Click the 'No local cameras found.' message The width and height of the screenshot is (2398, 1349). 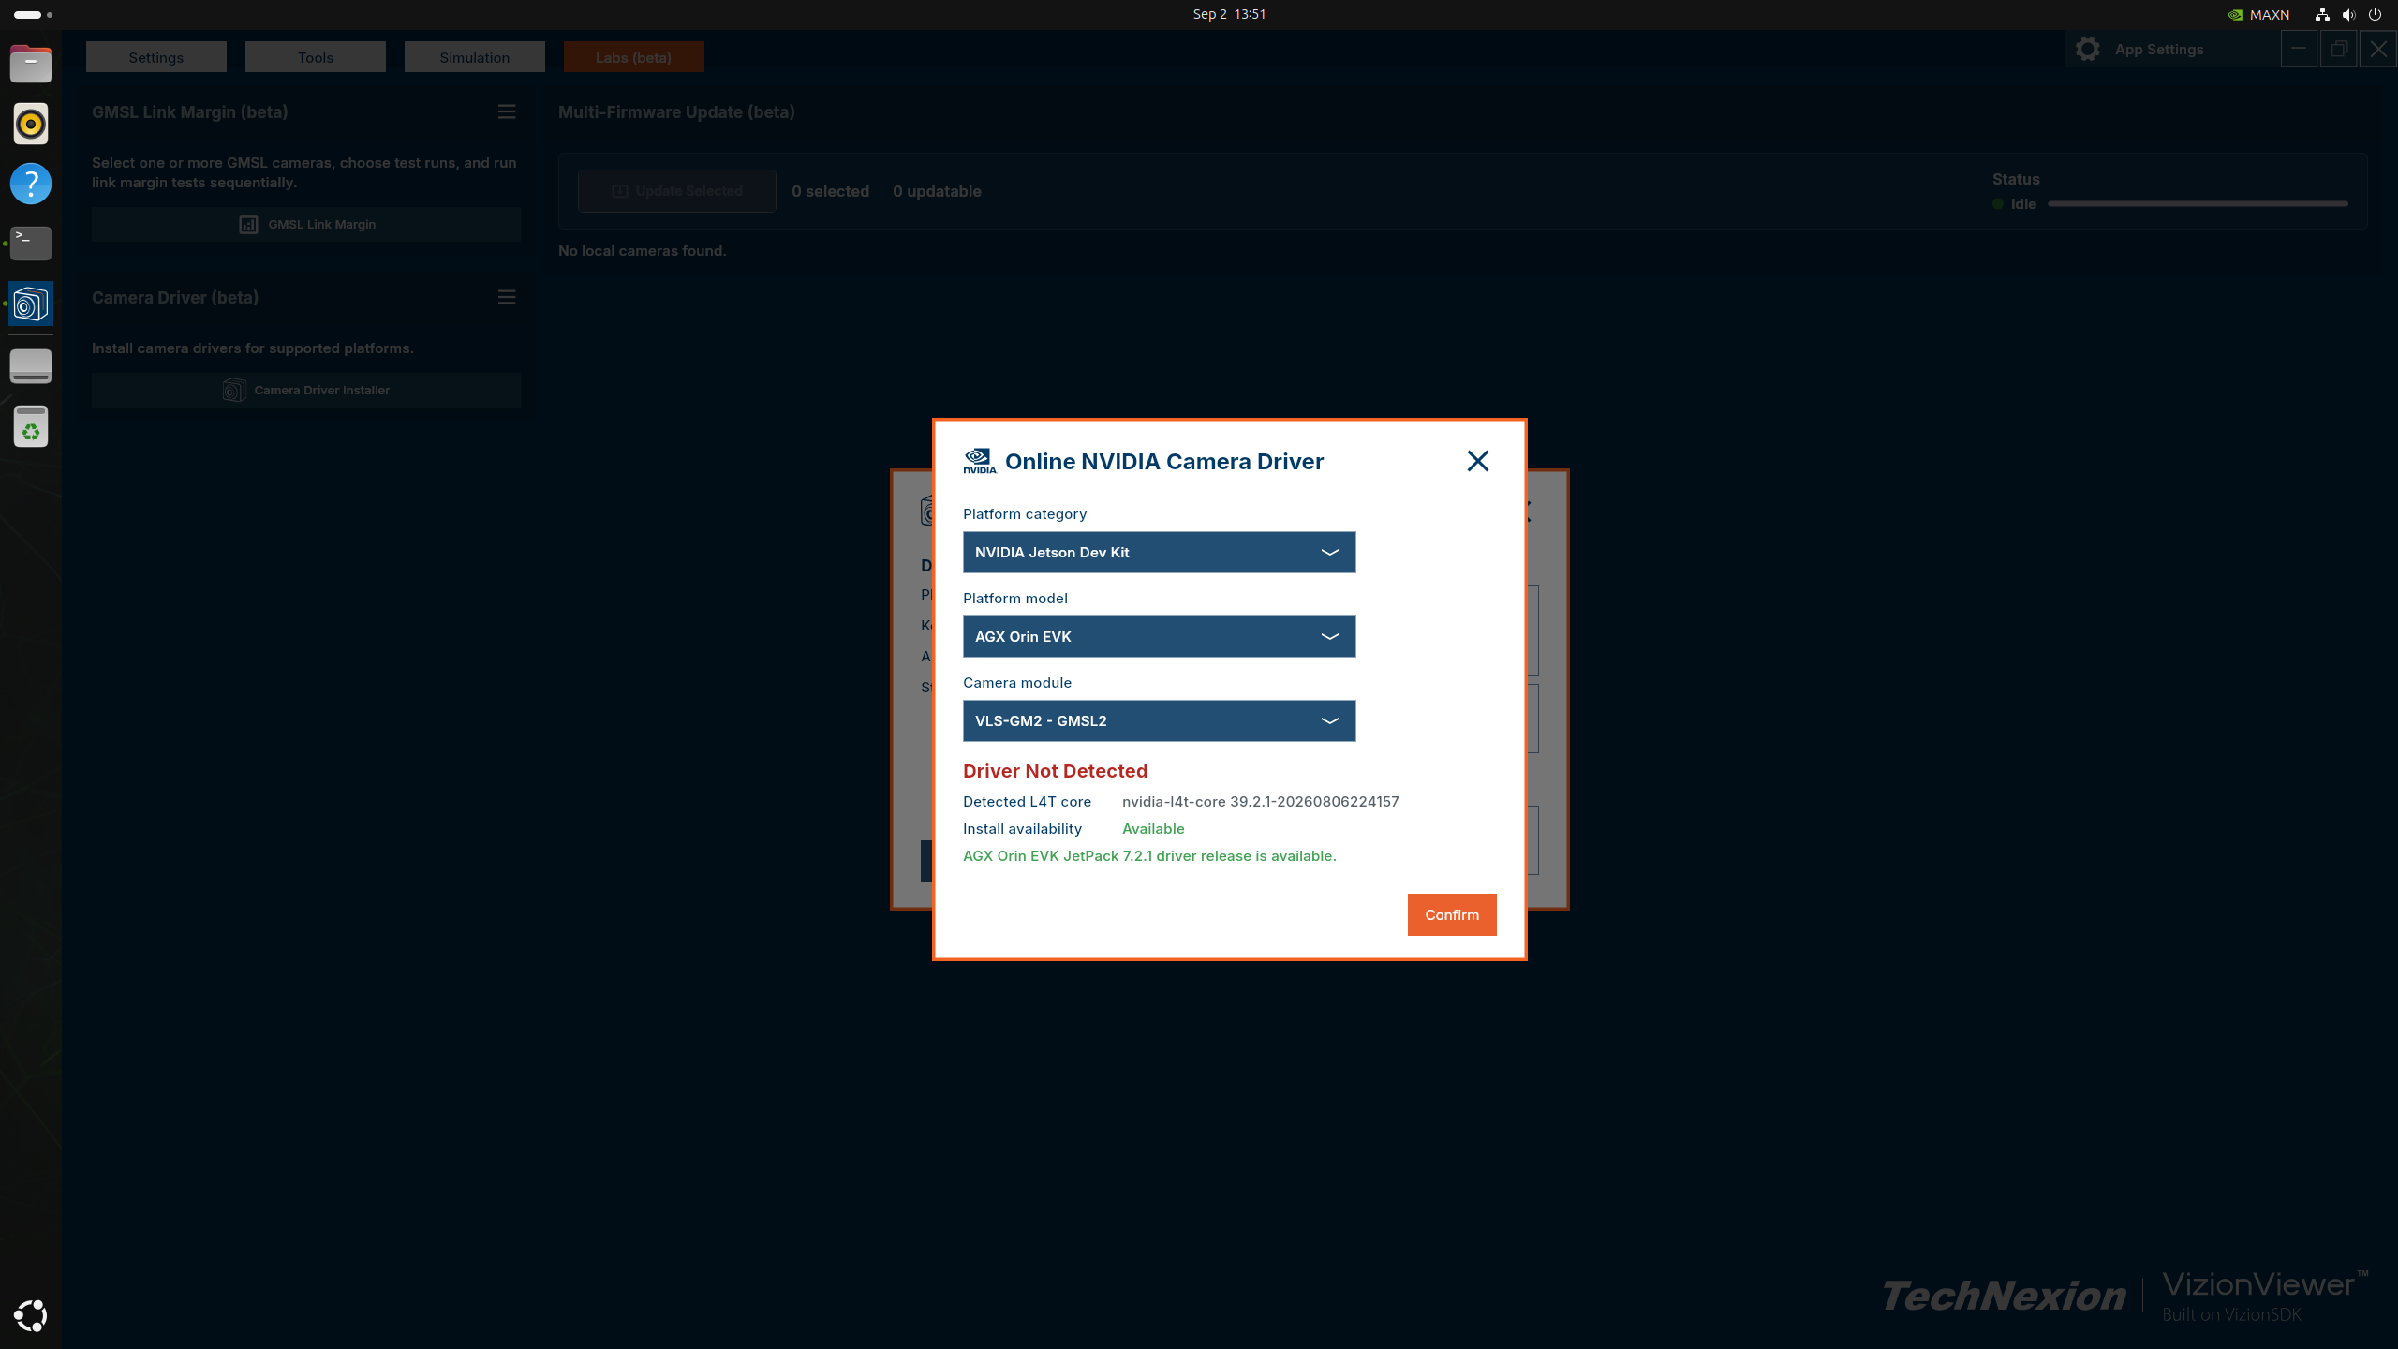click(642, 251)
